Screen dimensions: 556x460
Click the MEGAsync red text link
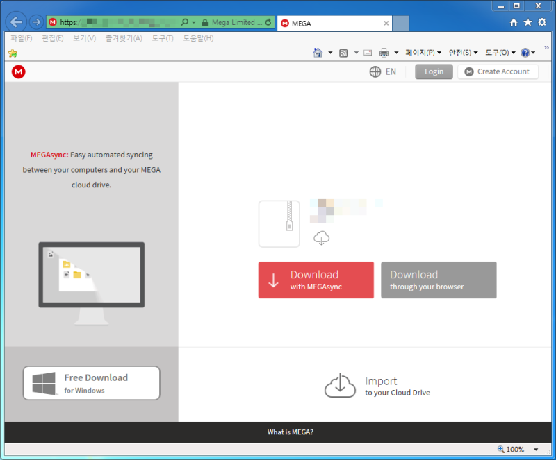click(x=49, y=155)
